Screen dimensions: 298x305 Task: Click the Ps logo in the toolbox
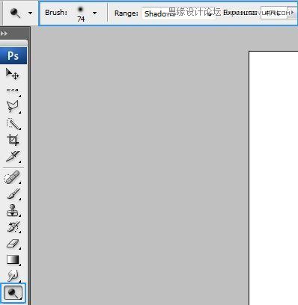coord(13,55)
